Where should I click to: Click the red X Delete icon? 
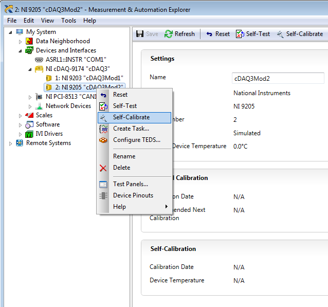[103, 168]
